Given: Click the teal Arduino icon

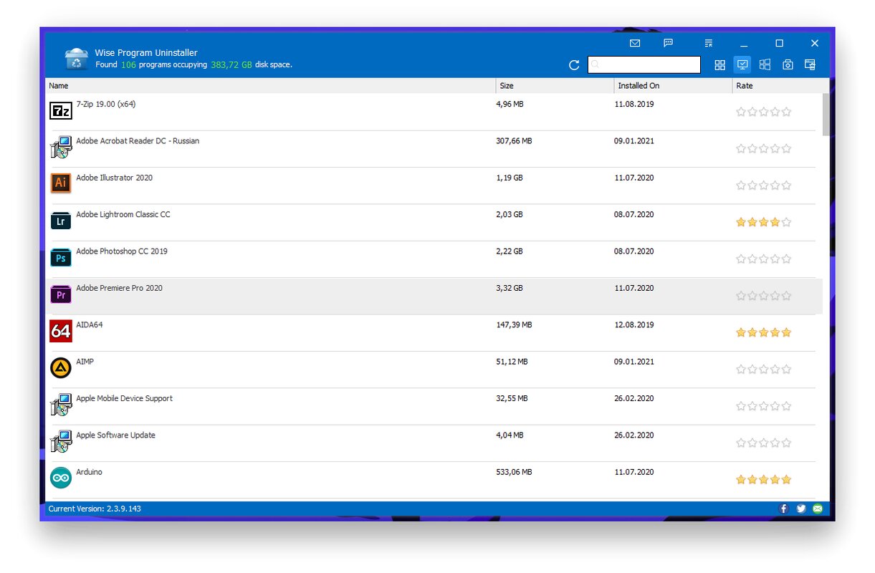Looking at the screenshot, I should 61,478.
